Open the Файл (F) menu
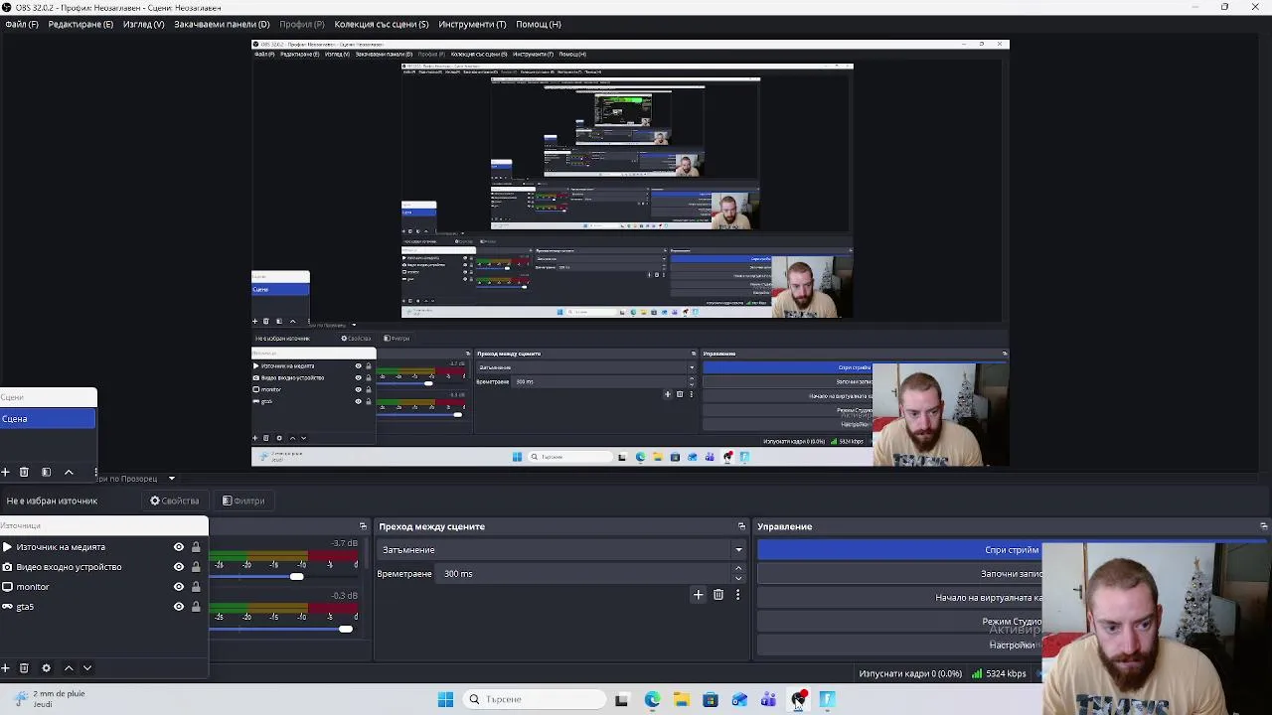Viewport: 1272px width, 715px height. point(22,24)
